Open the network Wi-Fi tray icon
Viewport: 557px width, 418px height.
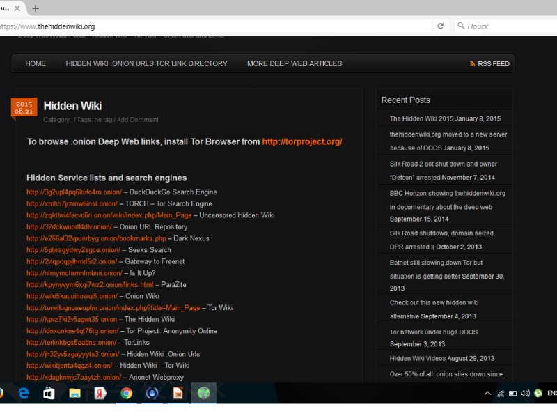[501, 394]
